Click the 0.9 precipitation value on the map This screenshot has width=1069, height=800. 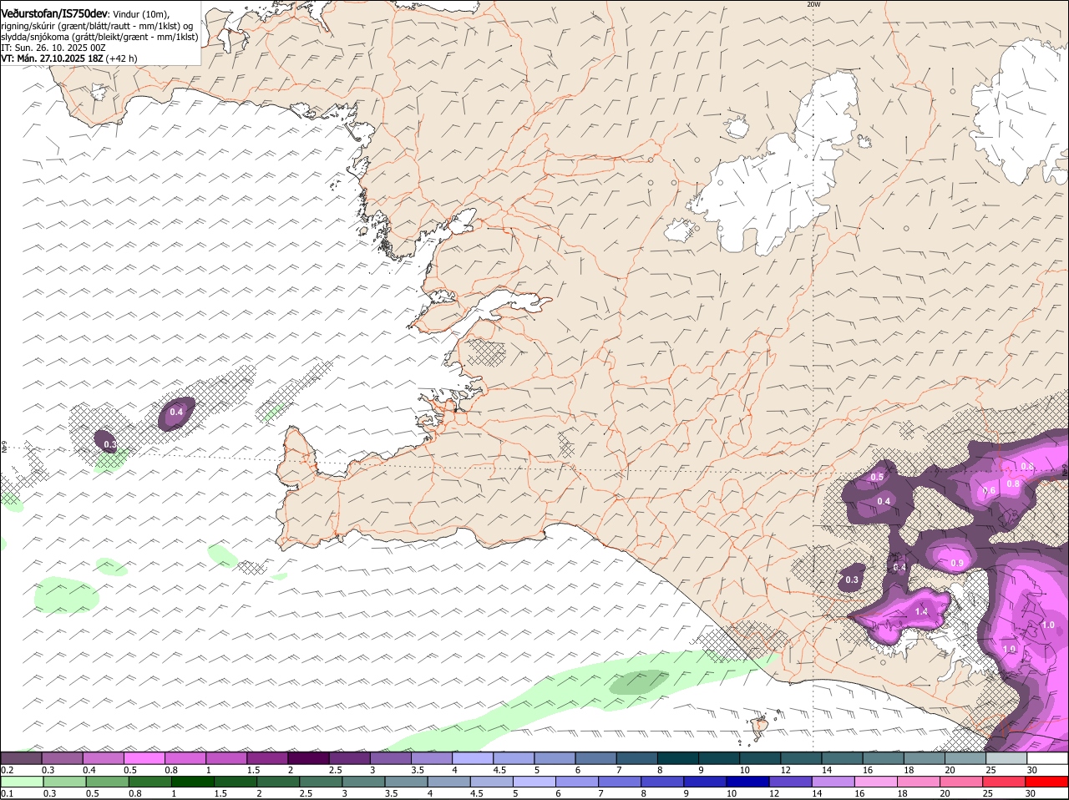coord(957,564)
